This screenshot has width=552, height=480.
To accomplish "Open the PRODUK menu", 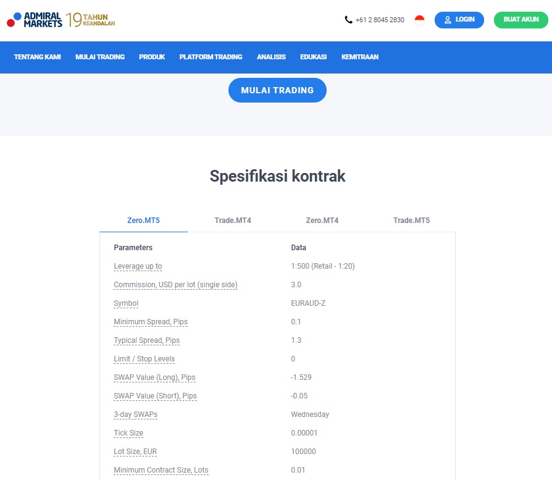I will tap(152, 57).
